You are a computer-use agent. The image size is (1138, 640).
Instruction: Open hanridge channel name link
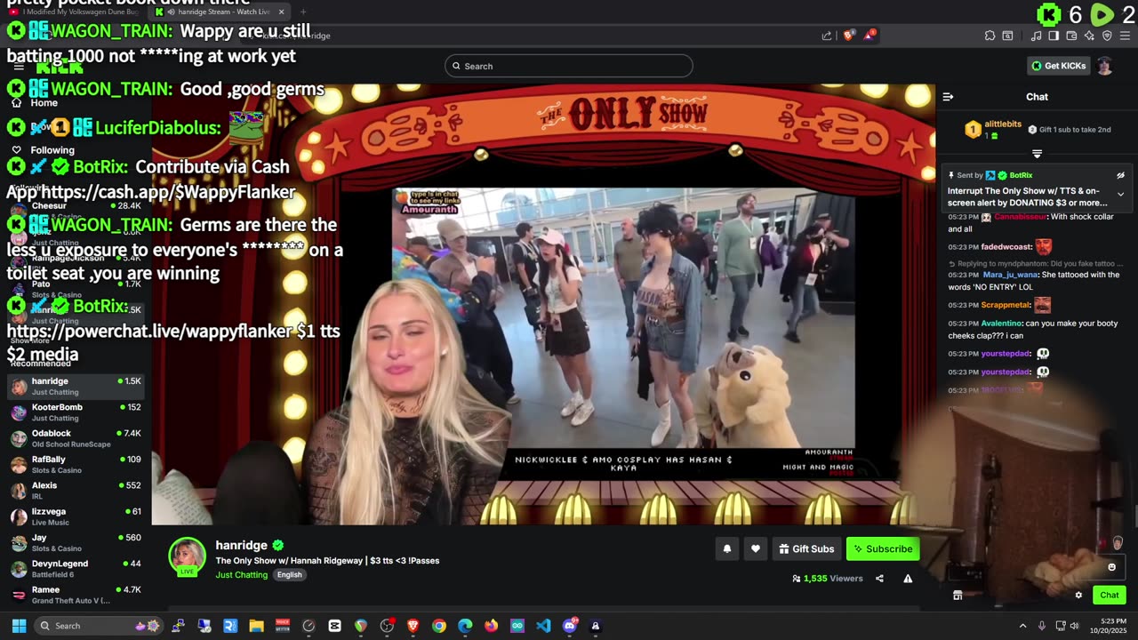coord(241,546)
